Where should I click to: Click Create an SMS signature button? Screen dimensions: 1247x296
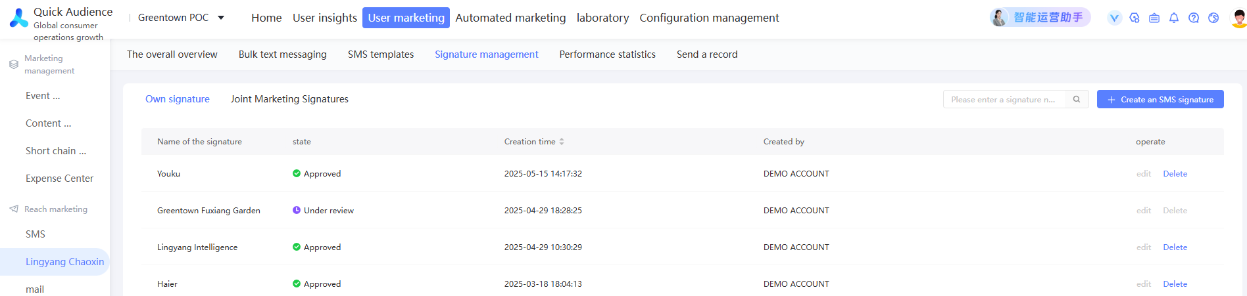pyautogui.click(x=1160, y=100)
